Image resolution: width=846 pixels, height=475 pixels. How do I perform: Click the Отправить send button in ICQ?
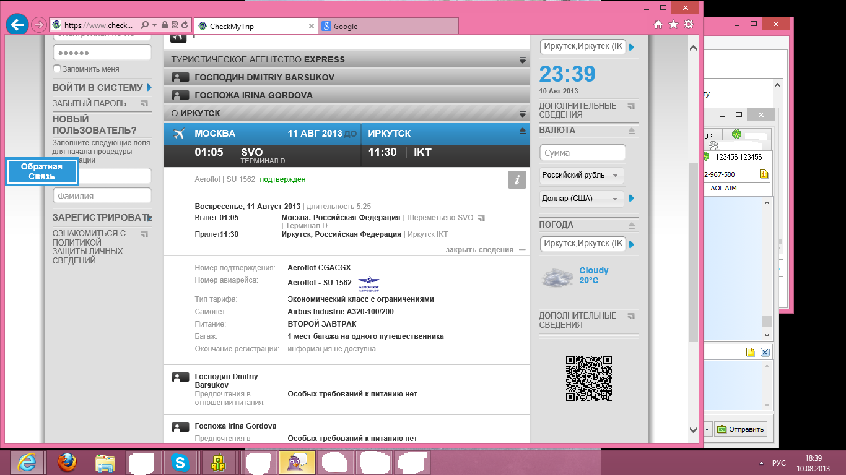coord(741,429)
